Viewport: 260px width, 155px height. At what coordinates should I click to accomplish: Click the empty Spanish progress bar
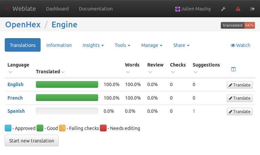67,111
